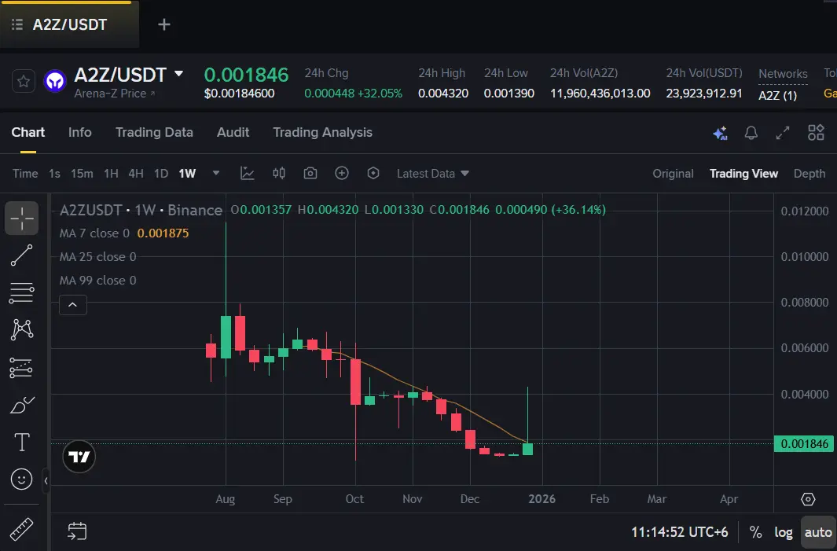Collapse the indicator legend chevron
The height and width of the screenshot is (551, 837).
[73, 305]
